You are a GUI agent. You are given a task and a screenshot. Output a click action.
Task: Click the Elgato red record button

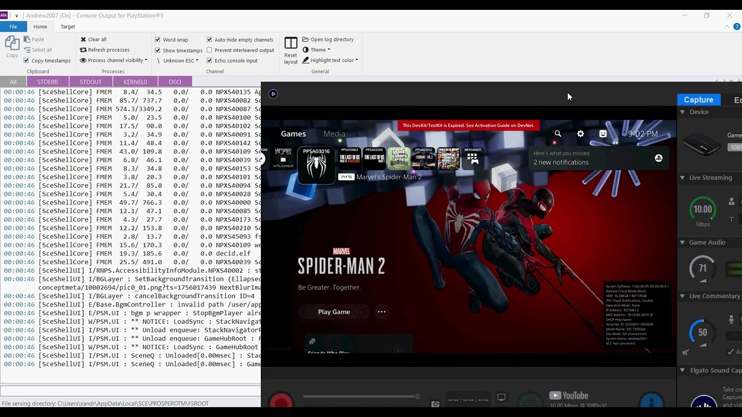pos(281,401)
